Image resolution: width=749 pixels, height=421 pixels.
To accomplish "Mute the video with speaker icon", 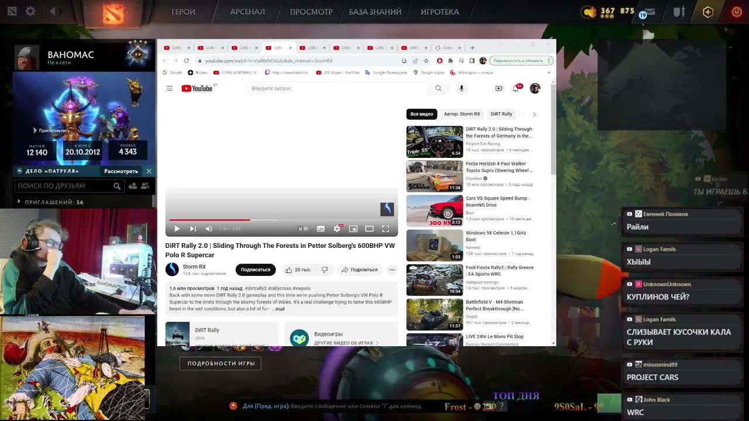I will pyautogui.click(x=209, y=229).
